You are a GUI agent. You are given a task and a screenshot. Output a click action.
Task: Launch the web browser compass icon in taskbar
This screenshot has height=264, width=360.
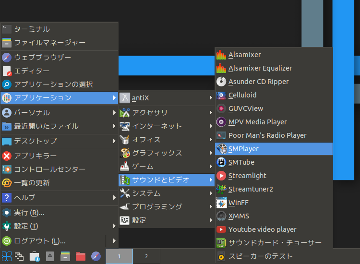tap(96, 256)
